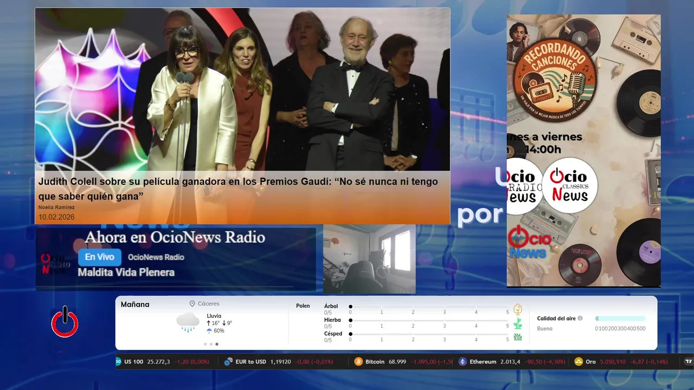
Task: Click the webcam room video thumbnail
Action: point(369,259)
